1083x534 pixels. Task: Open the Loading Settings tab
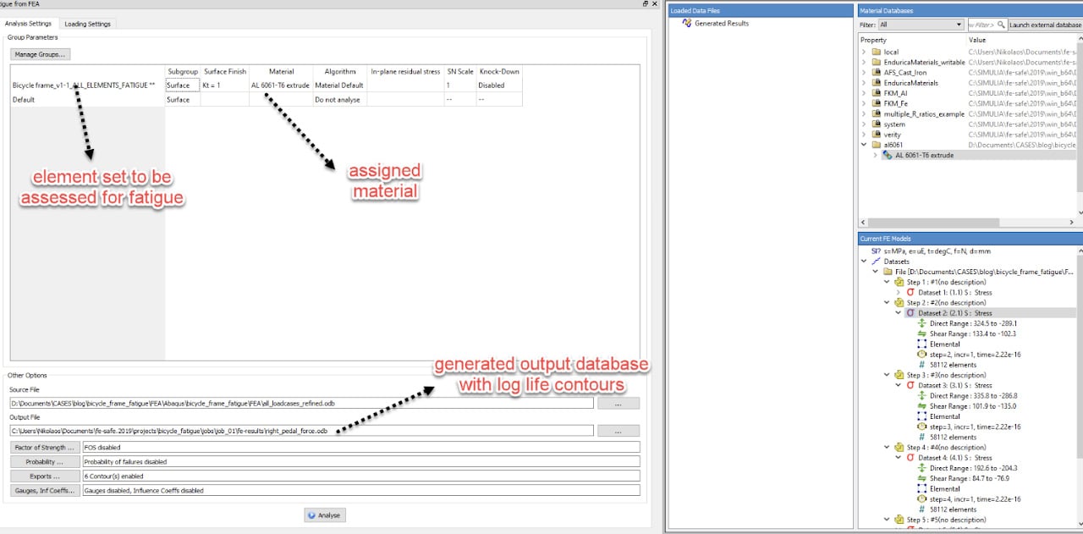pos(87,24)
